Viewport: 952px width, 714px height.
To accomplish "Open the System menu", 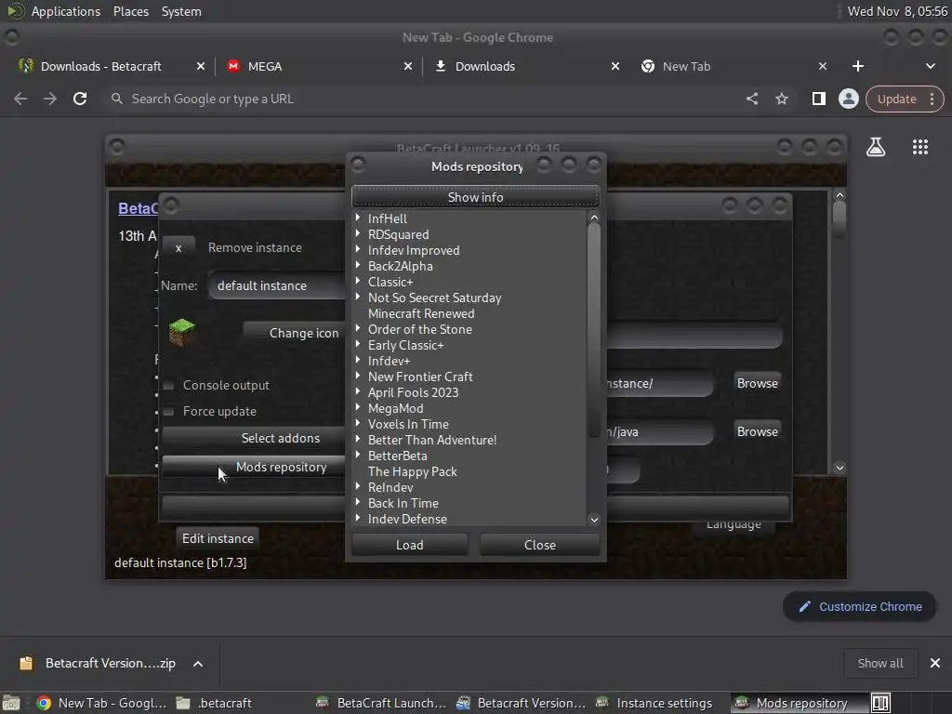I will coord(181,11).
